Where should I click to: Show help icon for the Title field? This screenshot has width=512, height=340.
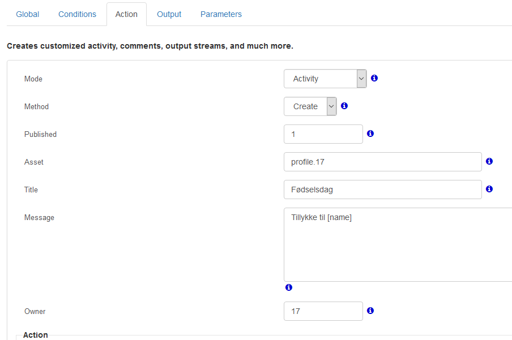click(489, 189)
